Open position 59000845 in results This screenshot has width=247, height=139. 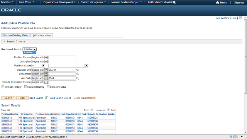7,121
